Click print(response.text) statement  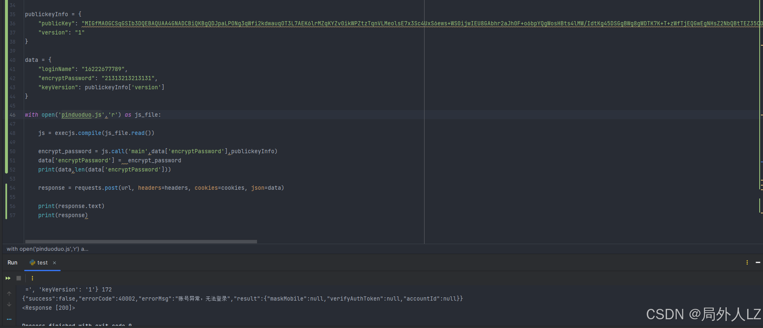[72, 206]
